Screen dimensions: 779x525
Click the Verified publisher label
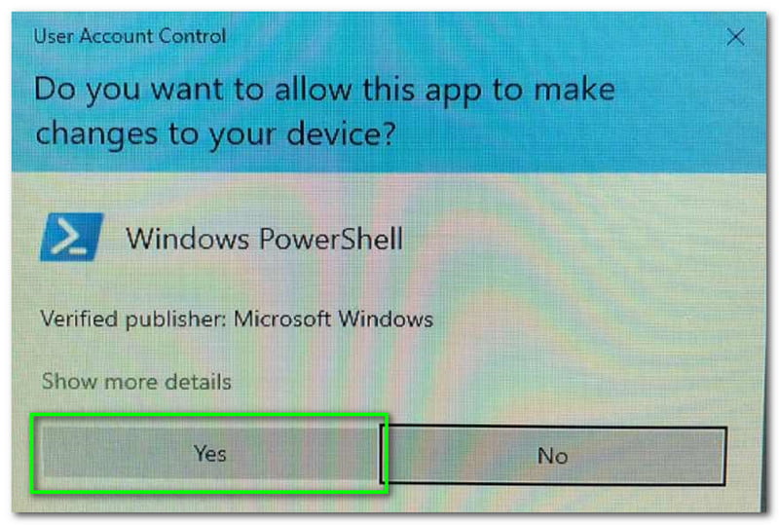point(133,319)
